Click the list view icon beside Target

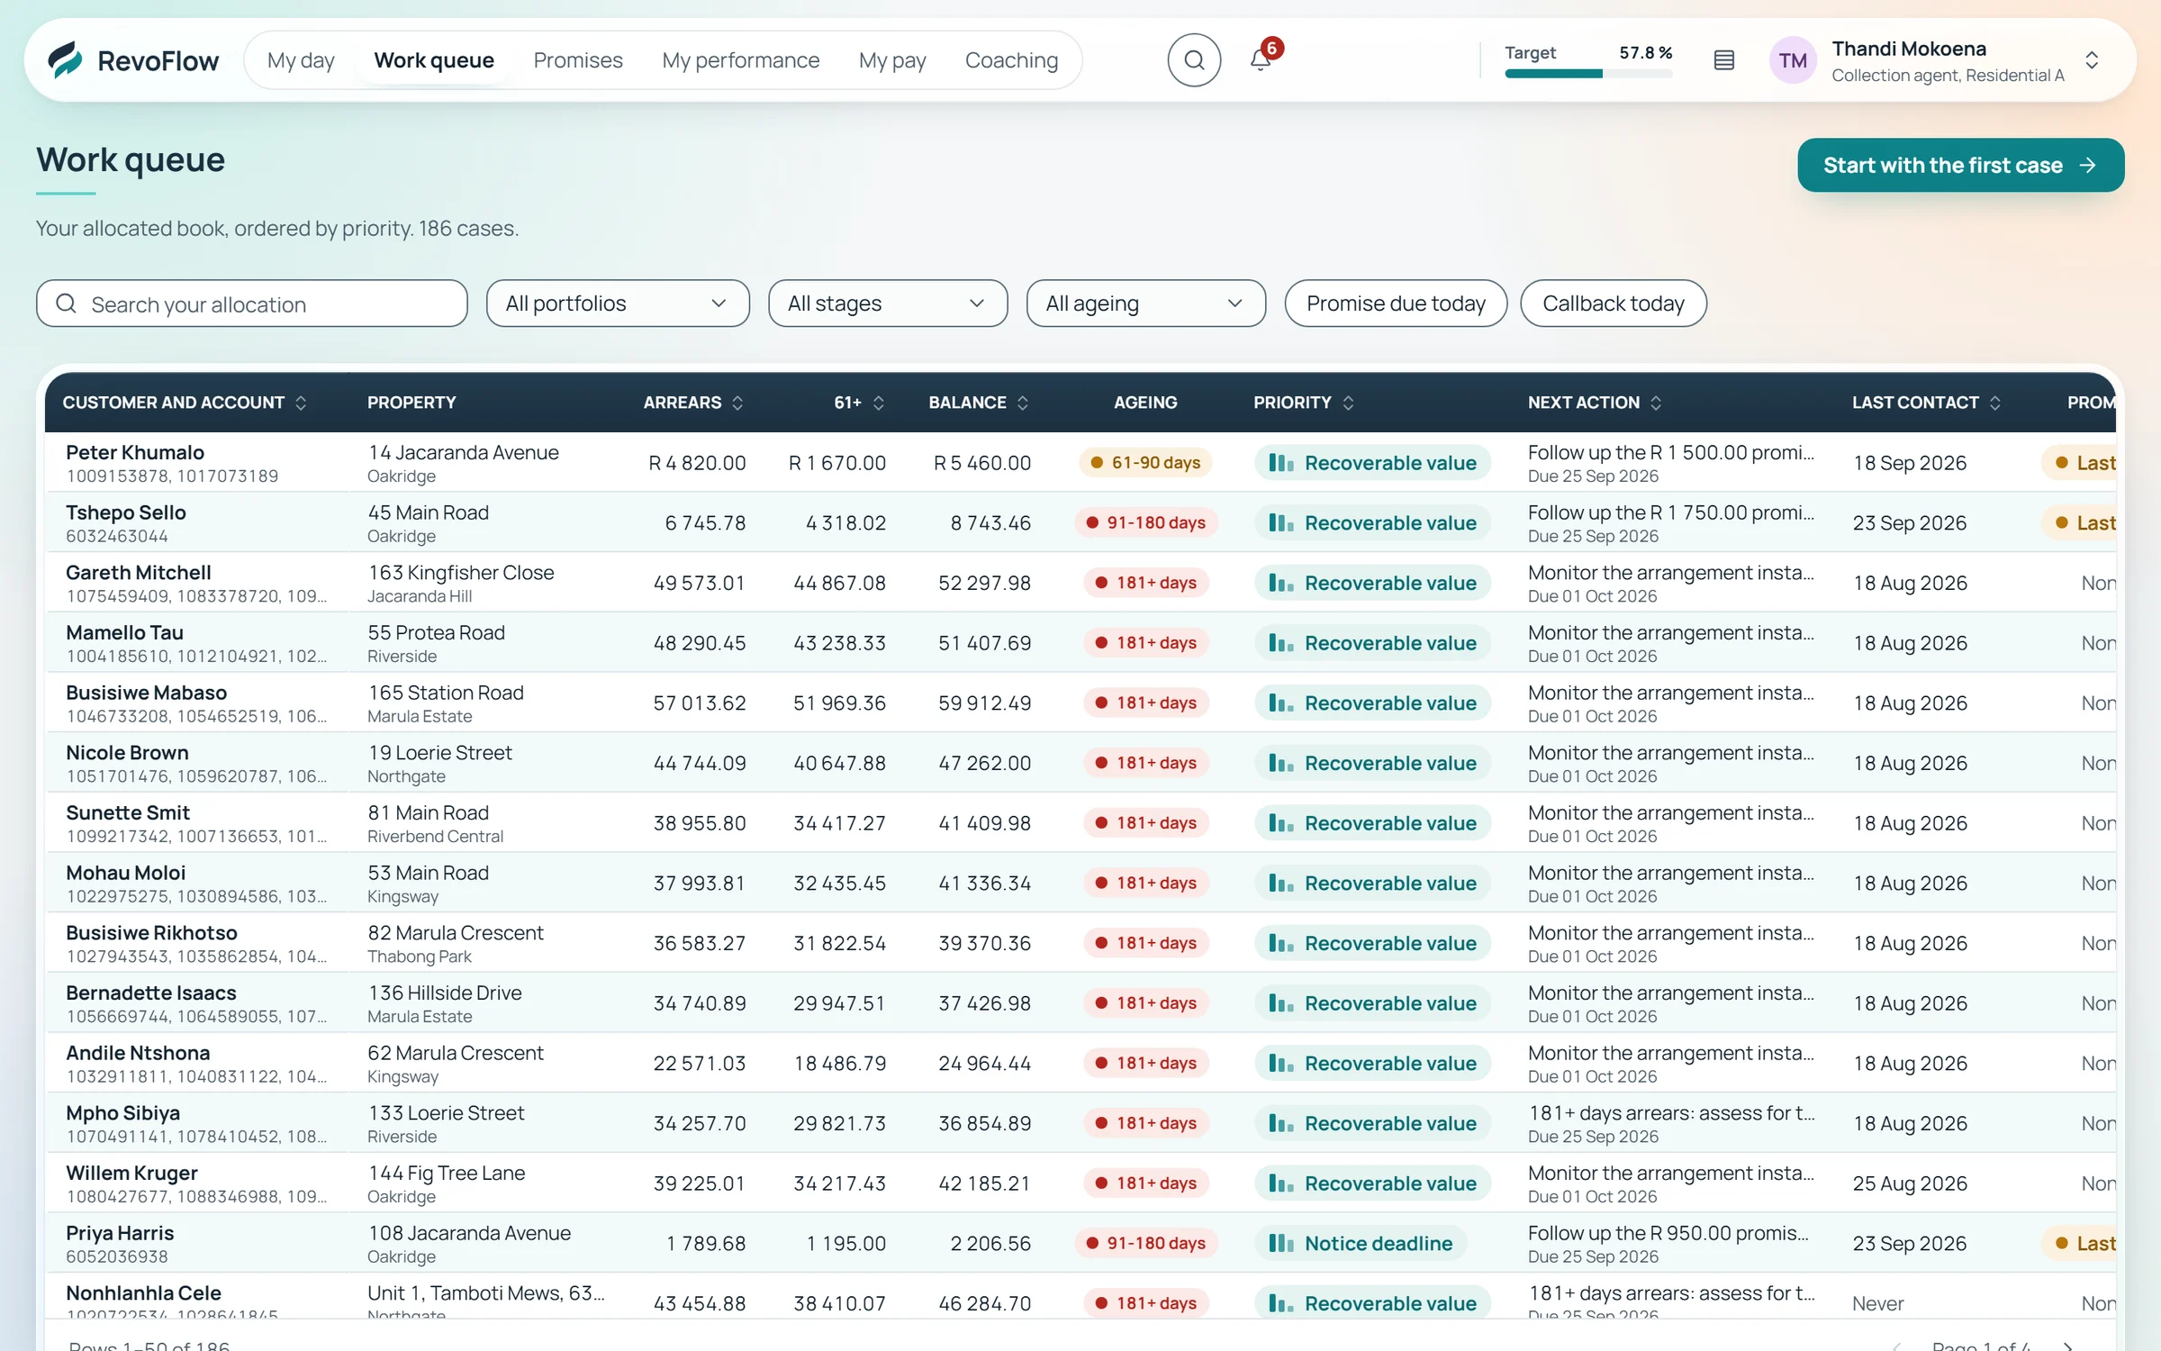tap(1723, 60)
